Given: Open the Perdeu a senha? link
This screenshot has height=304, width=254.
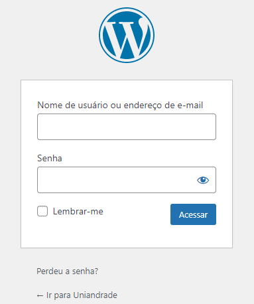Looking at the screenshot, I should click(68, 271).
